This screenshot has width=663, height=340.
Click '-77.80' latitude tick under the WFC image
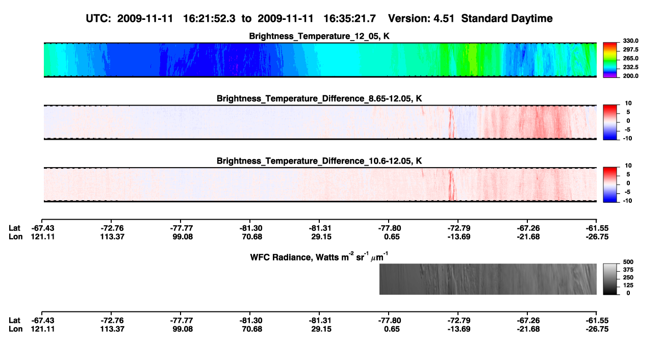pos(389,321)
